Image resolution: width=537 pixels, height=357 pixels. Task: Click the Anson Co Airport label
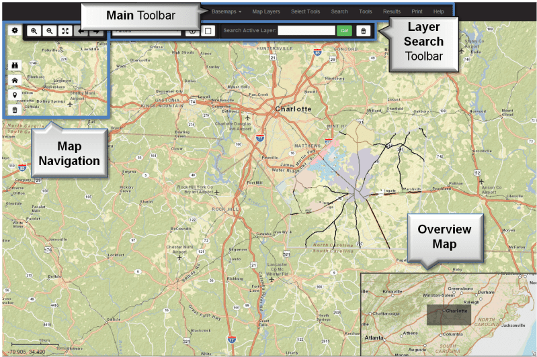coord(491,190)
